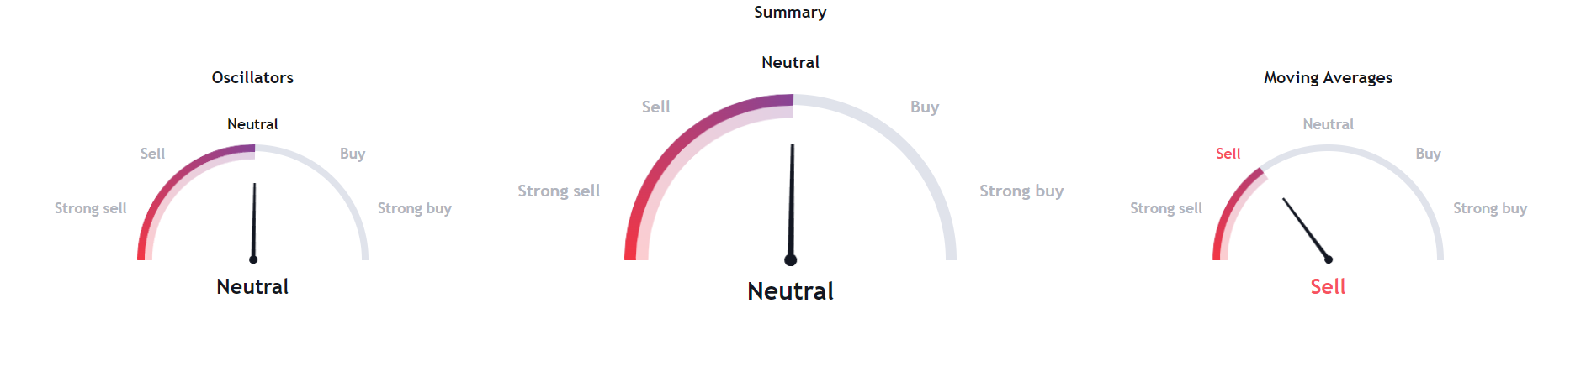Click the Moving Averages gauge needle
The width and height of the screenshot is (1586, 387).
(x=1306, y=229)
